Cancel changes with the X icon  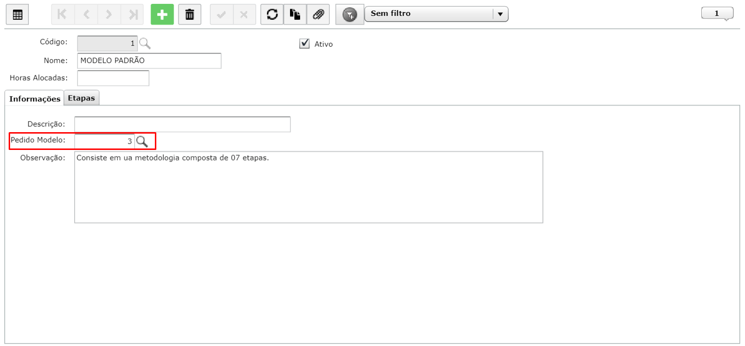(244, 14)
